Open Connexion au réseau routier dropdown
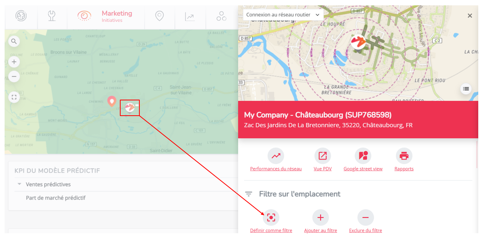The width and height of the screenshot is (484, 242). pyautogui.click(x=283, y=15)
